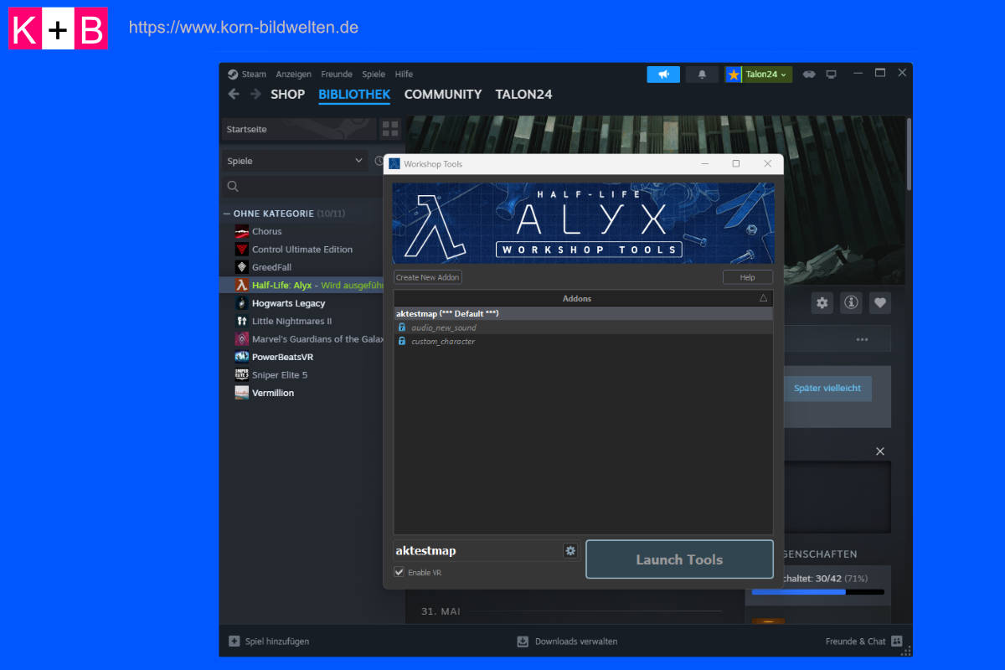Open game settings gear on Steam page

click(822, 302)
